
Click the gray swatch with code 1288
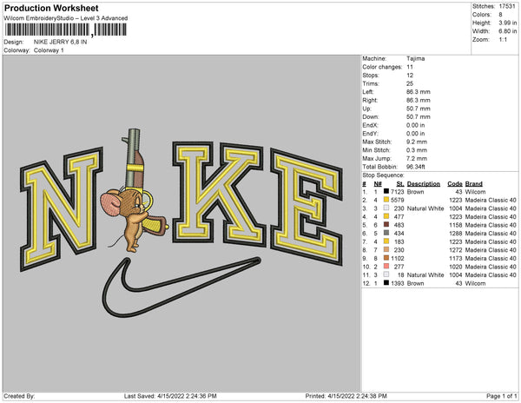point(386,233)
